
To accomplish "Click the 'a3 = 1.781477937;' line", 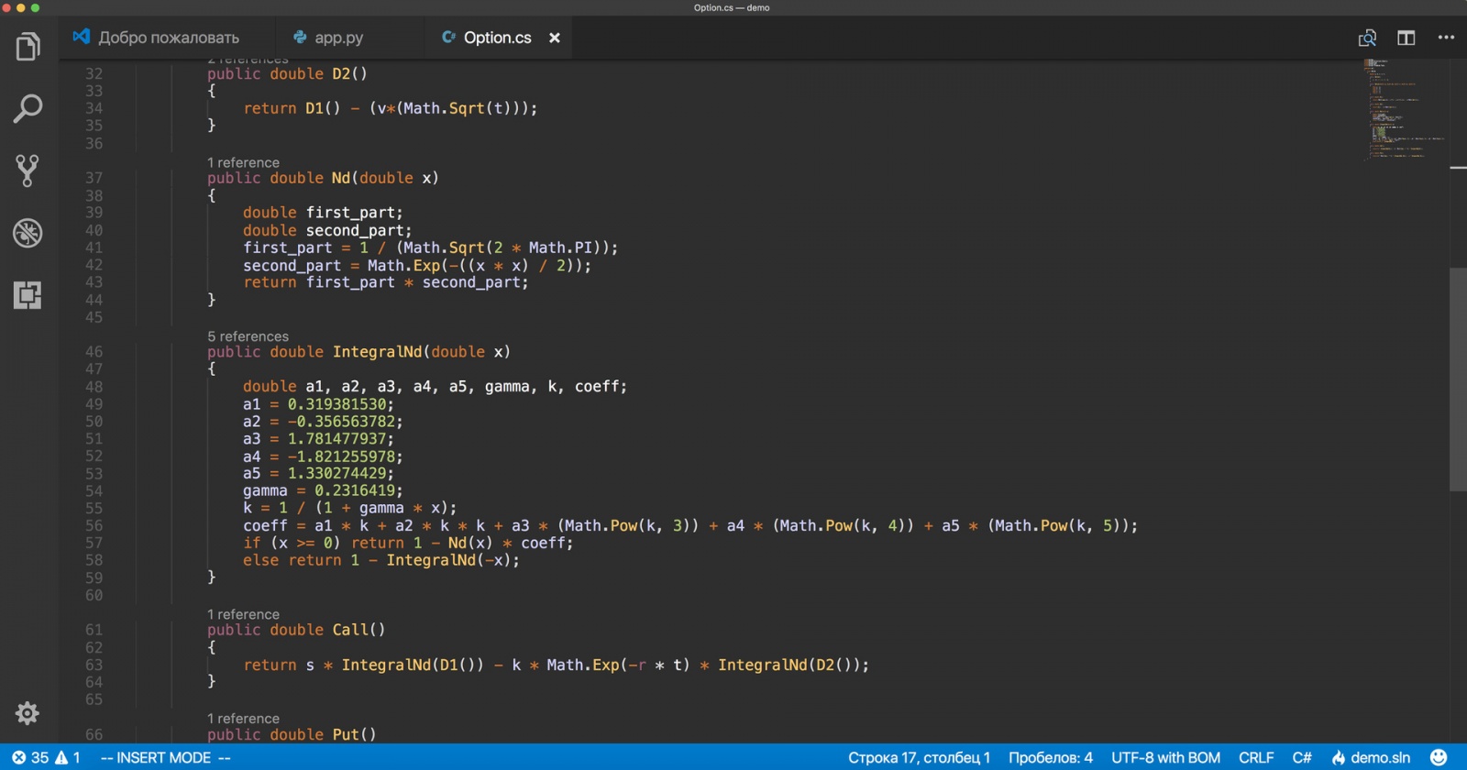I will (318, 439).
